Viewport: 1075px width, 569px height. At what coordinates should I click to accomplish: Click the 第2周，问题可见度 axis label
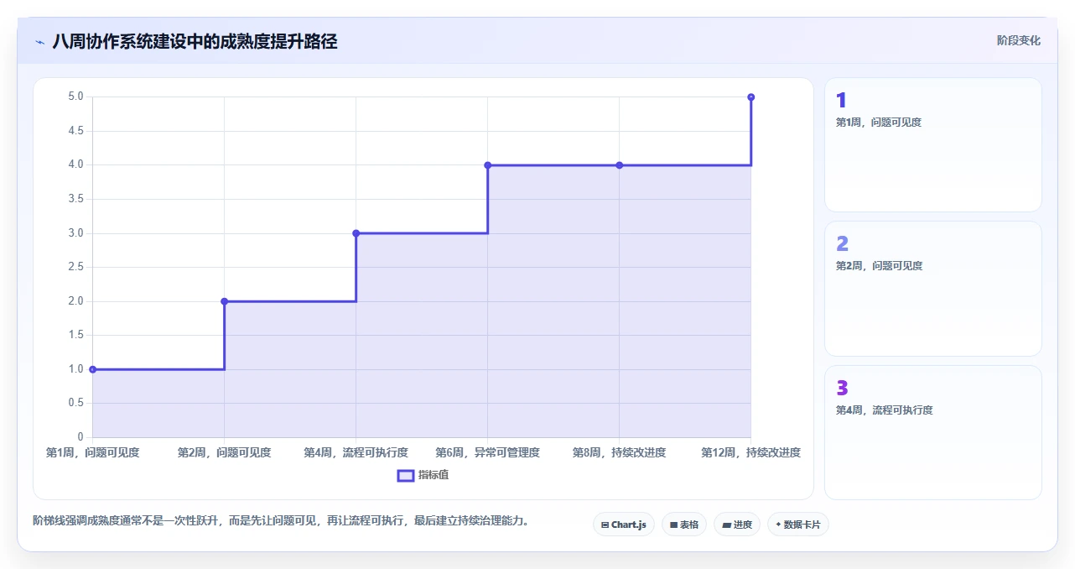(224, 452)
